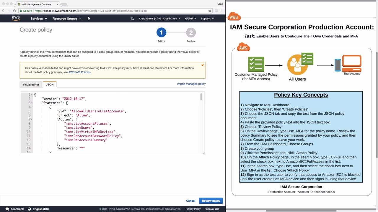Expand the Services menu

[x=39, y=19]
